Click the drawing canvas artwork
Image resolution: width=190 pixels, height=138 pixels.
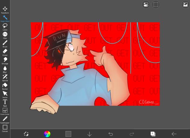95,64
